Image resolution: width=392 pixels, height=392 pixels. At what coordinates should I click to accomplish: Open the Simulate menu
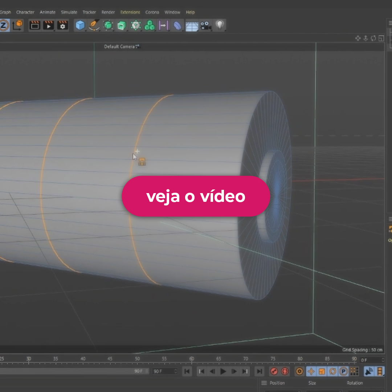pyautogui.click(x=69, y=12)
